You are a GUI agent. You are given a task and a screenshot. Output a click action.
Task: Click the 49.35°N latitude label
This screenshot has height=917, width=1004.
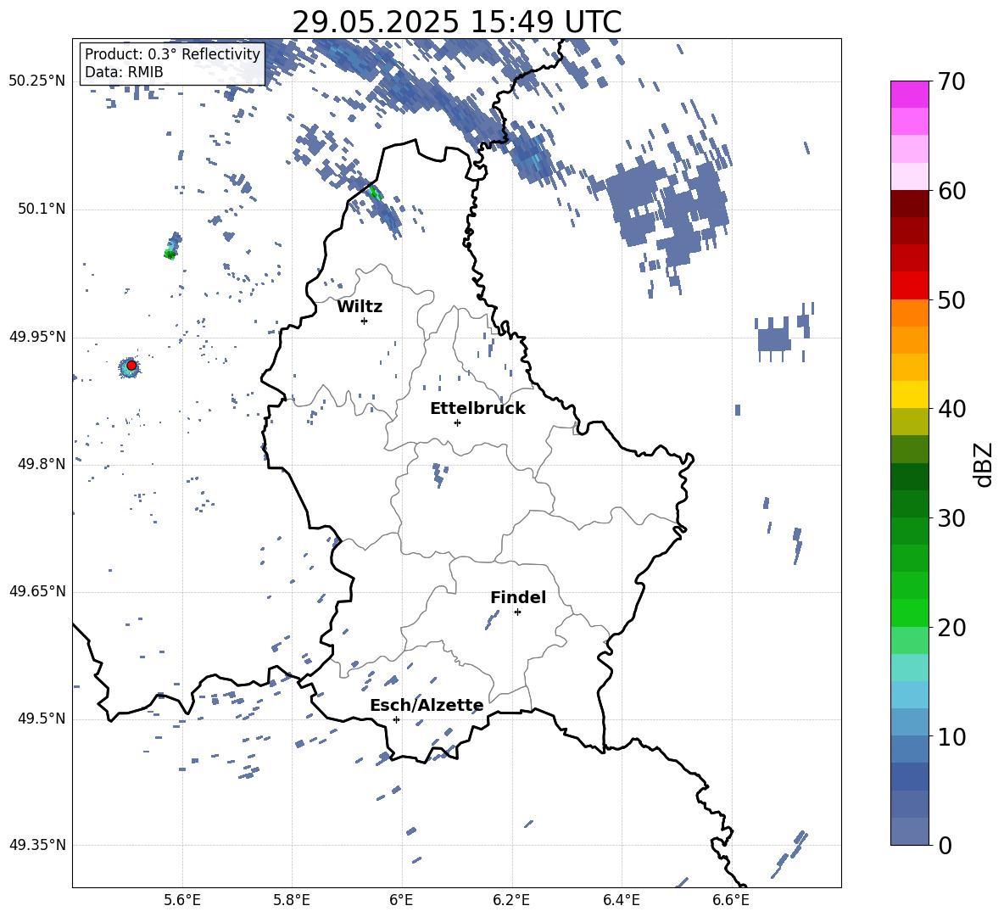[37, 845]
